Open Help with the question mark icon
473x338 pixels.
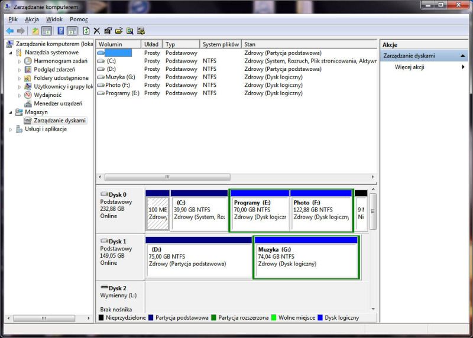click(x=61, y=31)
